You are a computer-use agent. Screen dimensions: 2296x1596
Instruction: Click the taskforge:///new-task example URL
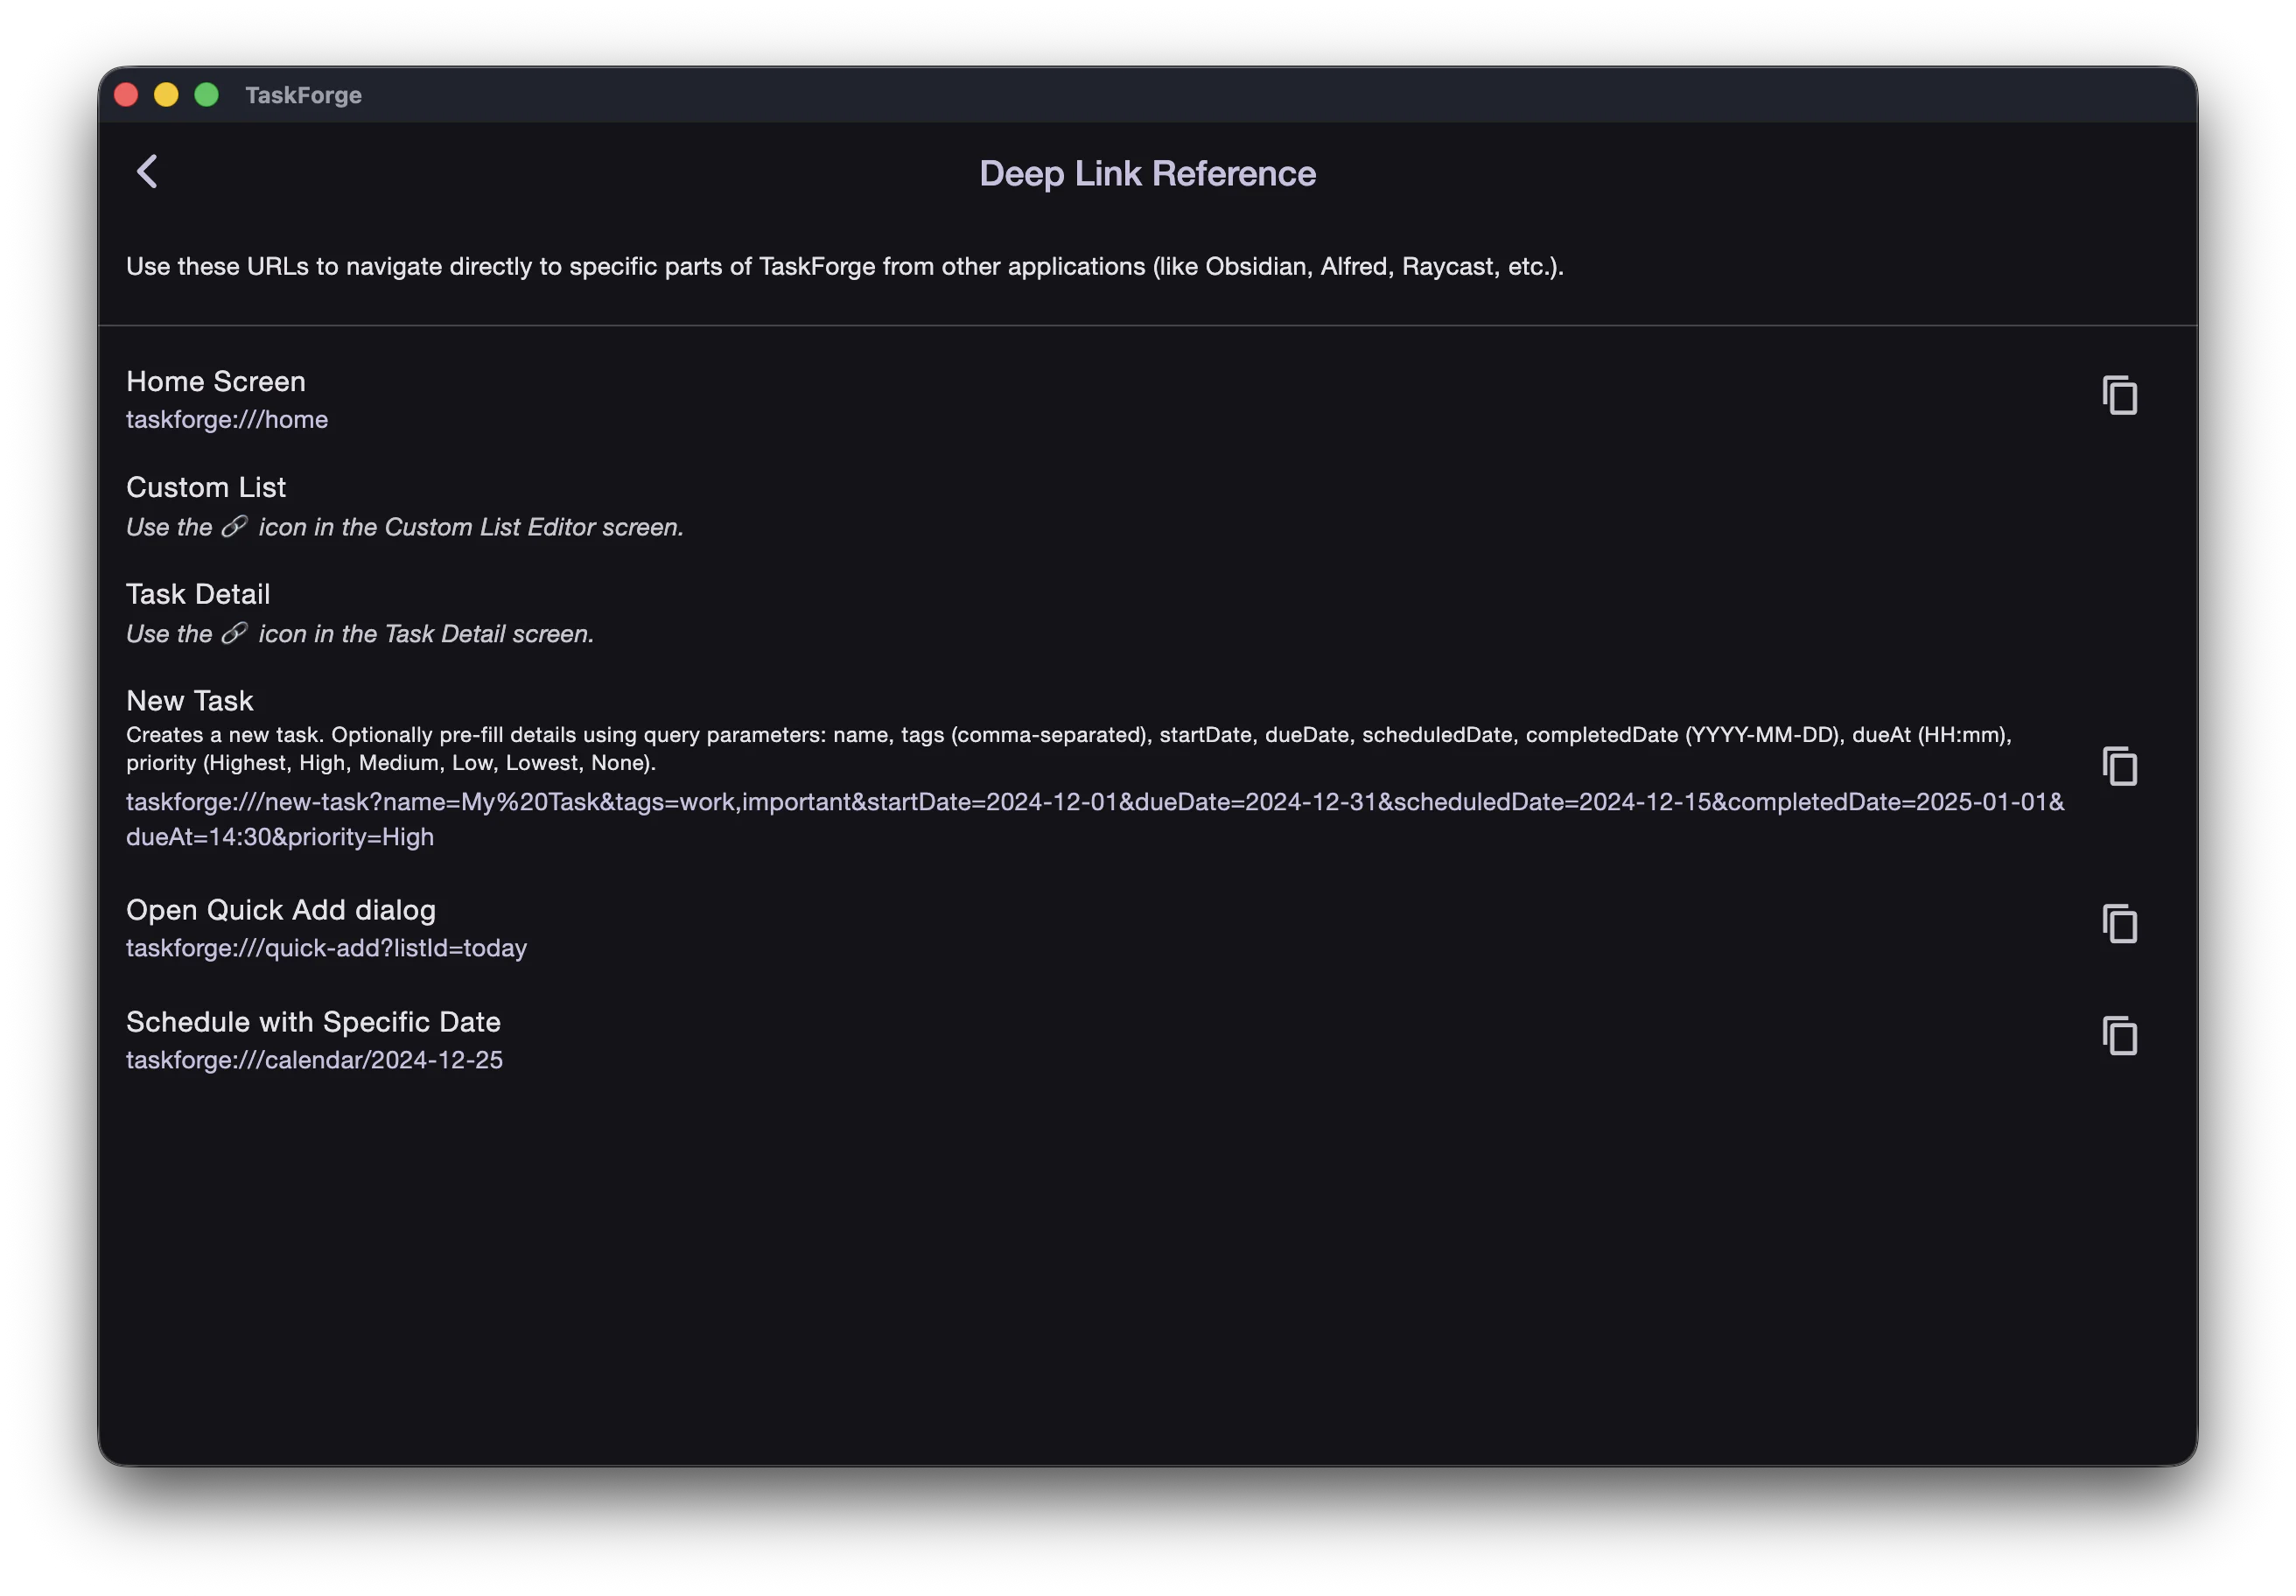(x=1094, y=803)
